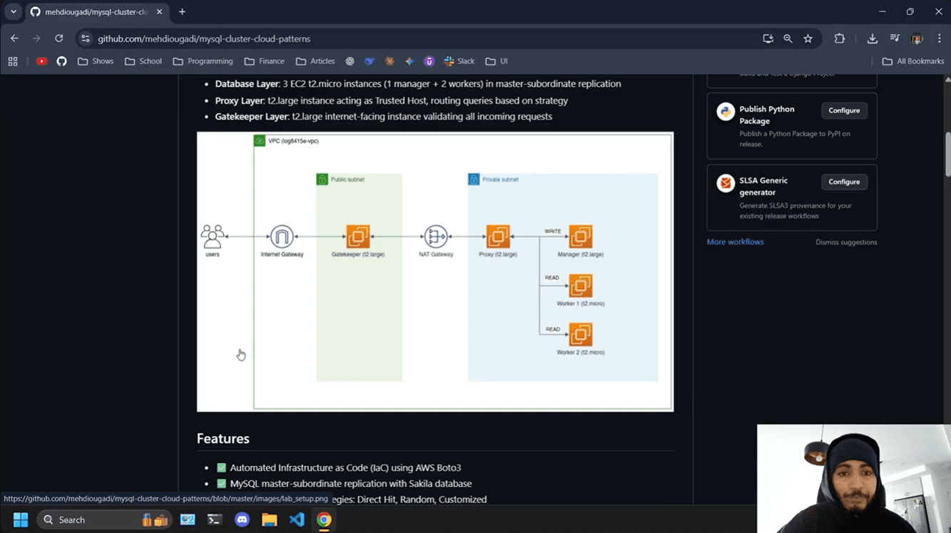Screen dimensions: 951x533
Task: Open the zoom magnifier icon in address bar
Action: [788, 38]
